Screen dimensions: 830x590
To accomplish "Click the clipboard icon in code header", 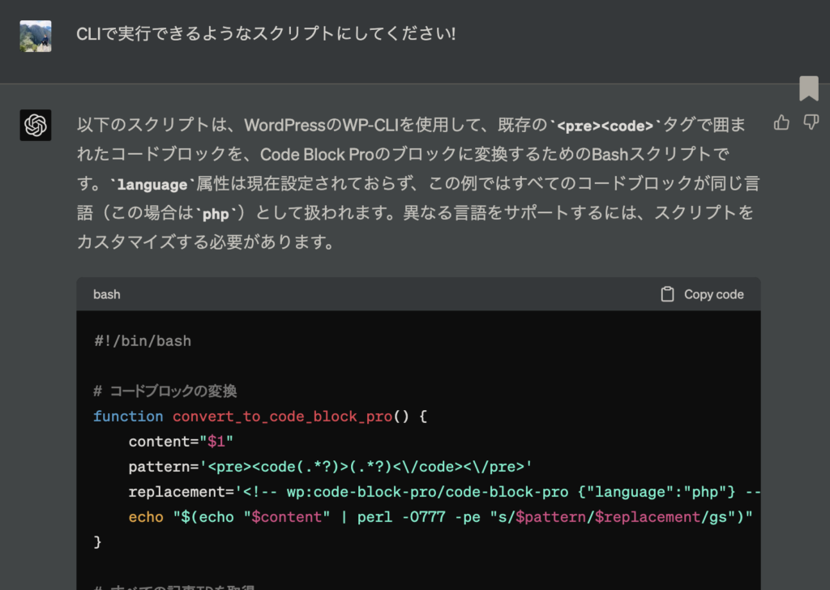I will [x=667, y=294].
